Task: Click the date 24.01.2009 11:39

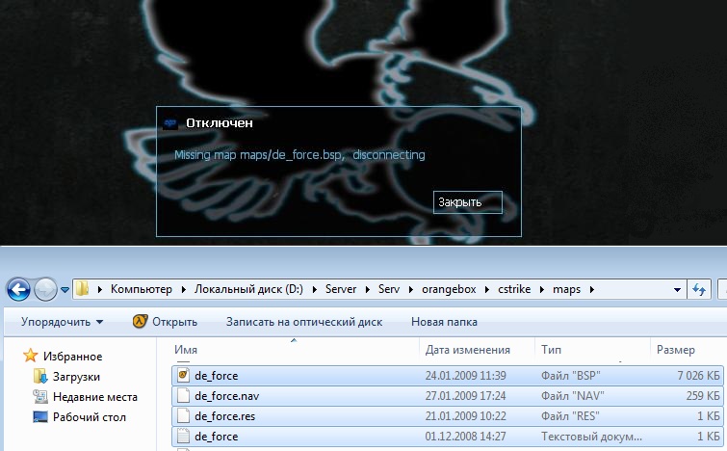Action: [465, 376]
